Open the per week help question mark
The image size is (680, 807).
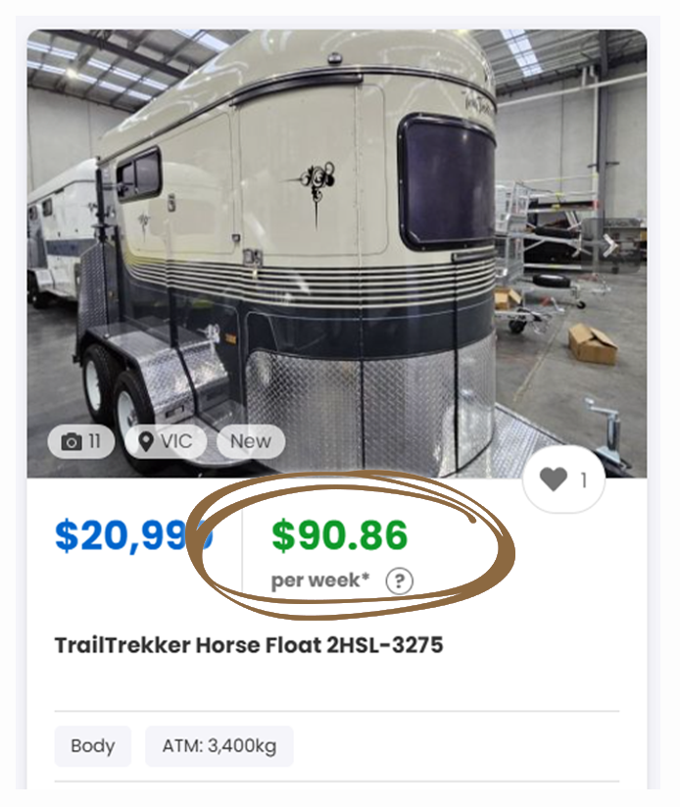coord(399,581)
